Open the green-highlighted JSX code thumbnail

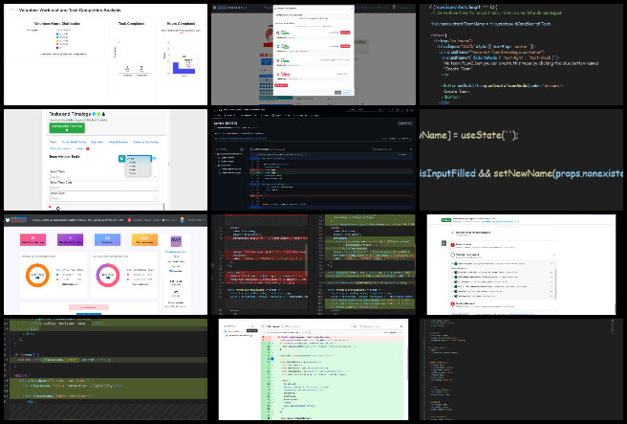(105, 369)
